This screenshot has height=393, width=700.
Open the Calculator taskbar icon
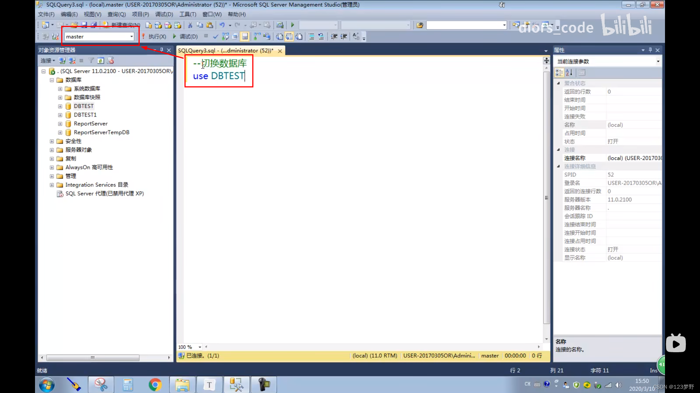[128, 385]
